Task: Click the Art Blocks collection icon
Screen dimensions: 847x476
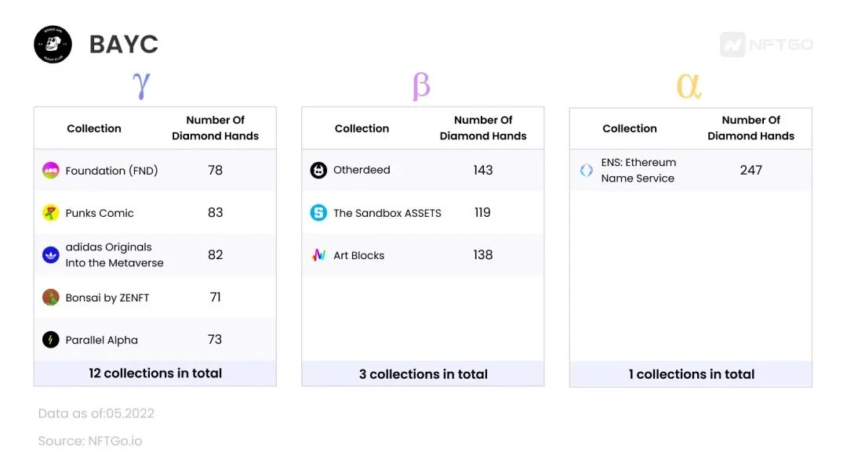Action: [318, 255]
